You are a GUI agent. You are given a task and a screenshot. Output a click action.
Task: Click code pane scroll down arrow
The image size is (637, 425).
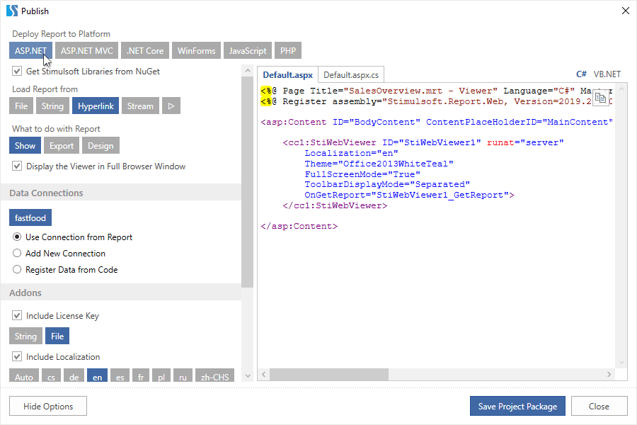click(621, 363)
